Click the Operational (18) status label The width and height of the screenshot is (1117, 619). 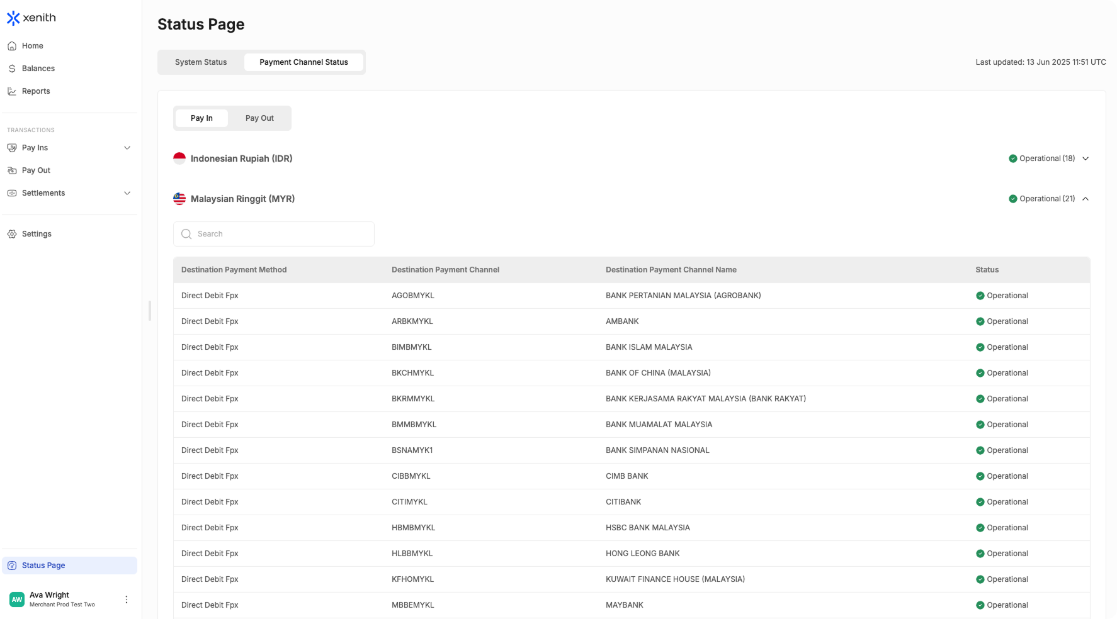coord(1047,159)
